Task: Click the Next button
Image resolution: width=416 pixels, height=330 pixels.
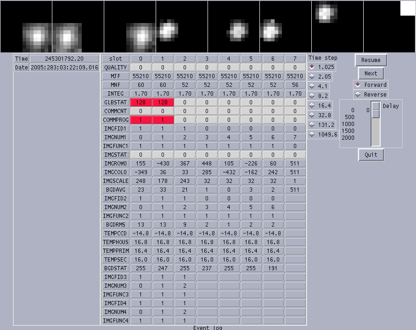Action: (x=371, y=74)
